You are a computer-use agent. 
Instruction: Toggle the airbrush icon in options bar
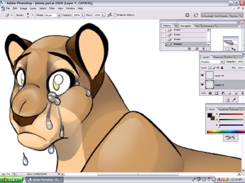point(110,15)
